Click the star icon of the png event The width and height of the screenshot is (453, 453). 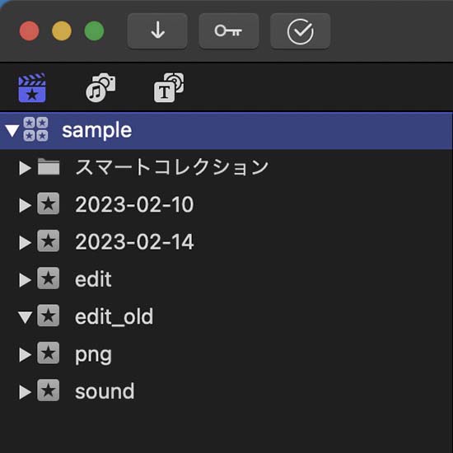tap(49, 353)
